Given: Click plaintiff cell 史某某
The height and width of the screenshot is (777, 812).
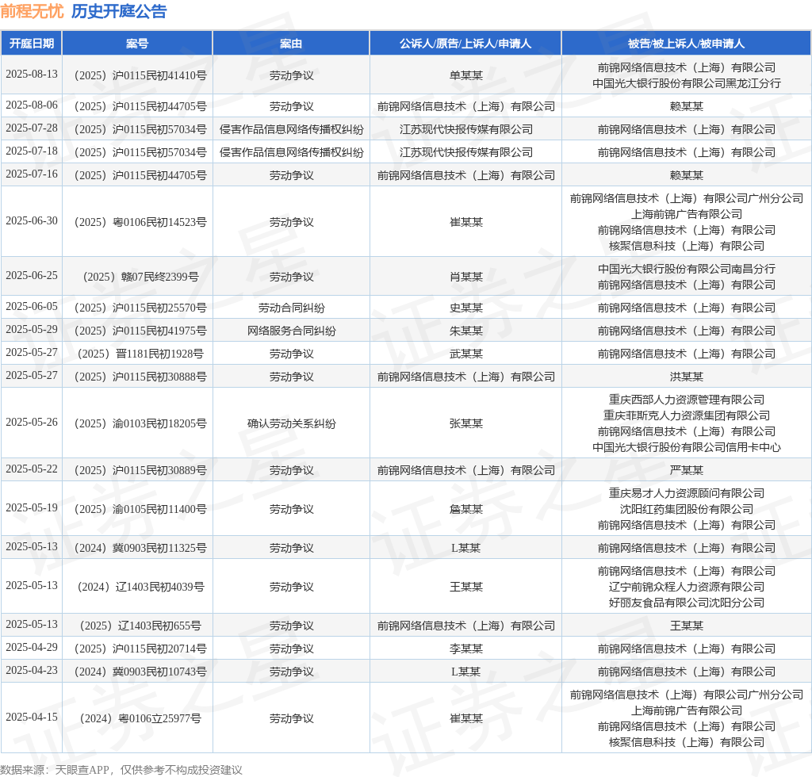Looking at the screenshot, I should pos(466,308).
